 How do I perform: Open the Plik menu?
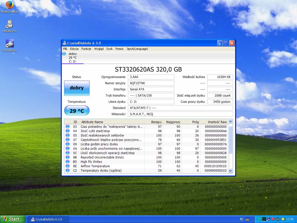[65, 49]
